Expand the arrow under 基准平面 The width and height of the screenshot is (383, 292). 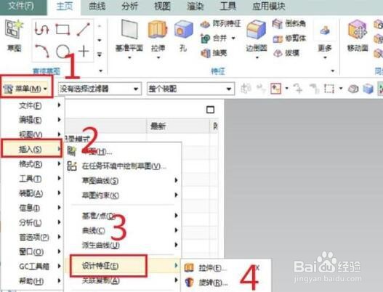(x=129, y=57)
